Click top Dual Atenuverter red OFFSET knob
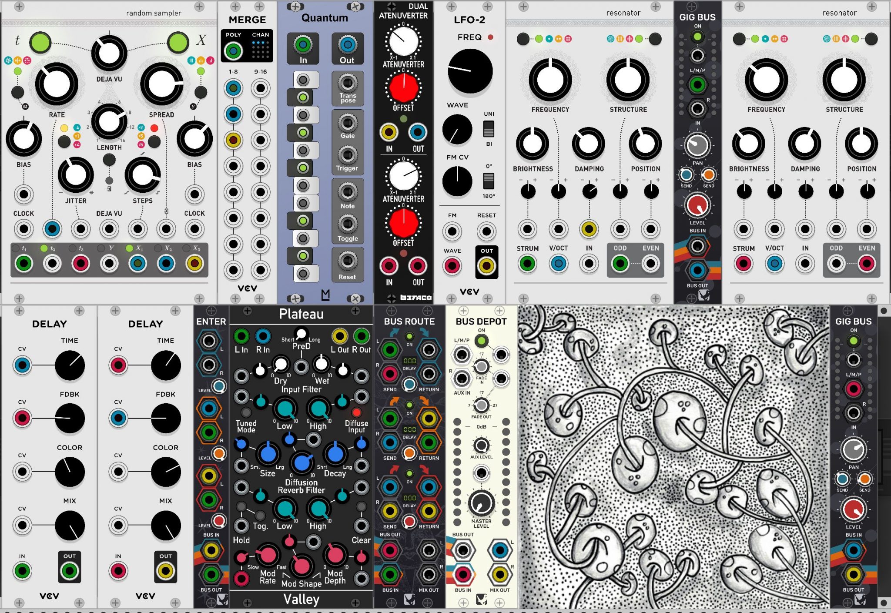 [x=403, y=87]
